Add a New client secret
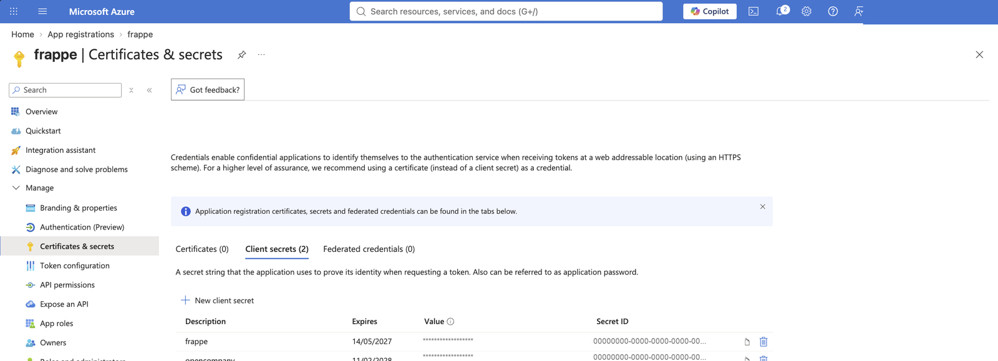Viewport: 998px width, 361px height. (x=217, y=301)
